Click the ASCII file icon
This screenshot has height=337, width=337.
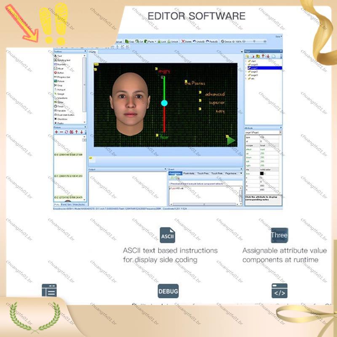(x=167, y=235)
